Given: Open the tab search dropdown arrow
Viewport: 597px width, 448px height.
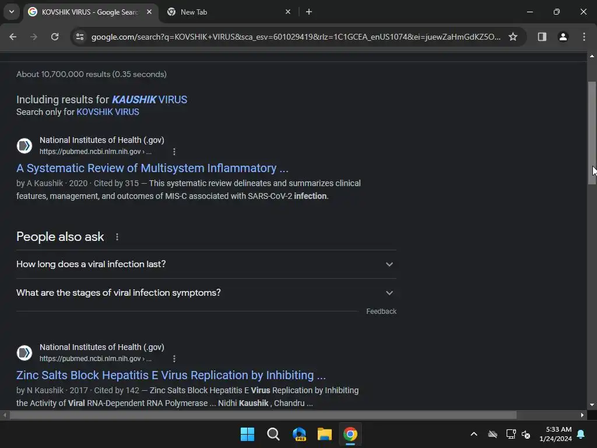Looking at the screenshot, I should coord(12,12).
